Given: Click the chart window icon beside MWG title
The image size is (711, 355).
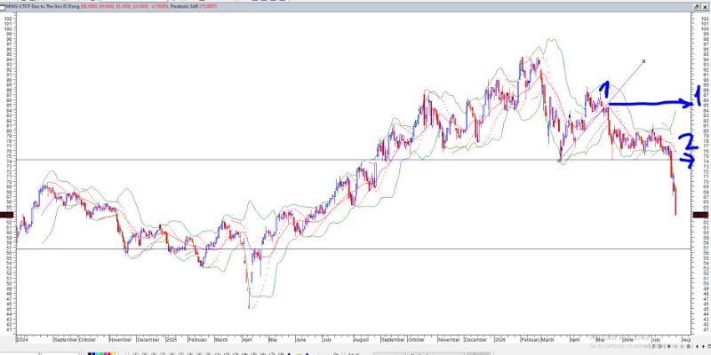Looking at the screenshot, I should point(4,7).
